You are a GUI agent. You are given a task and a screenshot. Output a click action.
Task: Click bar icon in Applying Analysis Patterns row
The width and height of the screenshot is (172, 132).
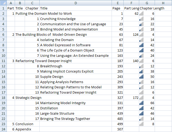coord(141,82)
